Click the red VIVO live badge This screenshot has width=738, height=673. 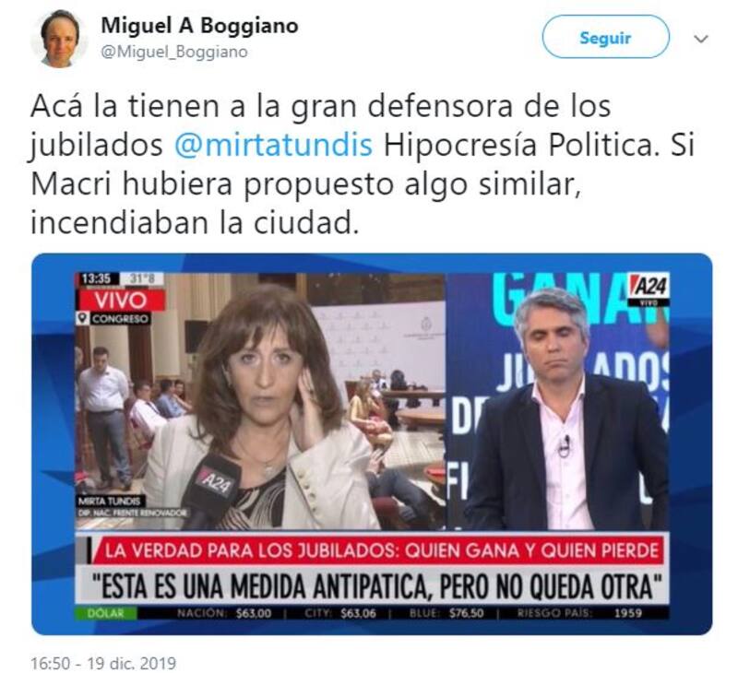point(121,300)
